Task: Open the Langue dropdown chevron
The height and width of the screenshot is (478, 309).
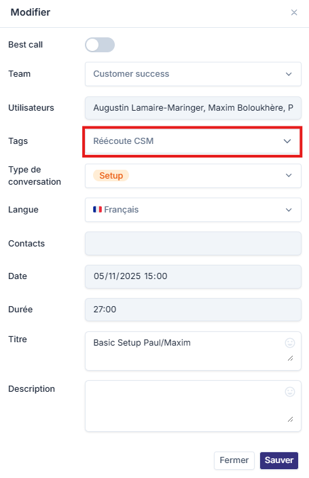Action: pos(289,210)
